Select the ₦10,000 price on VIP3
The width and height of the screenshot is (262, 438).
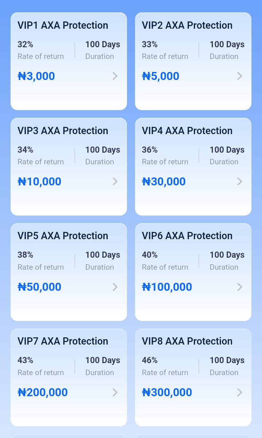40,182
